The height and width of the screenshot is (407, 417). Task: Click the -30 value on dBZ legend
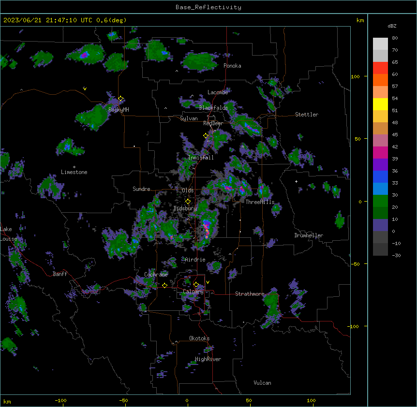[x=396, y=255]
